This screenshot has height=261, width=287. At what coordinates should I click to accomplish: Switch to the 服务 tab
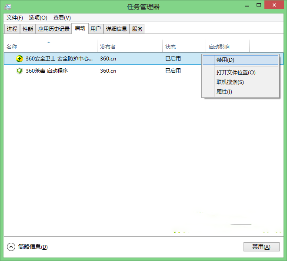coord(137,29)
